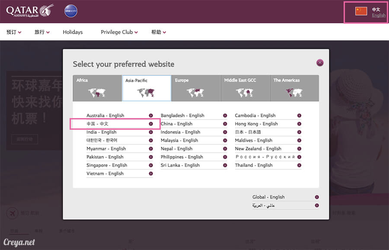Click the Nepal - English text
The height and width of the screenshot is (250, 389).
[176, 149]
